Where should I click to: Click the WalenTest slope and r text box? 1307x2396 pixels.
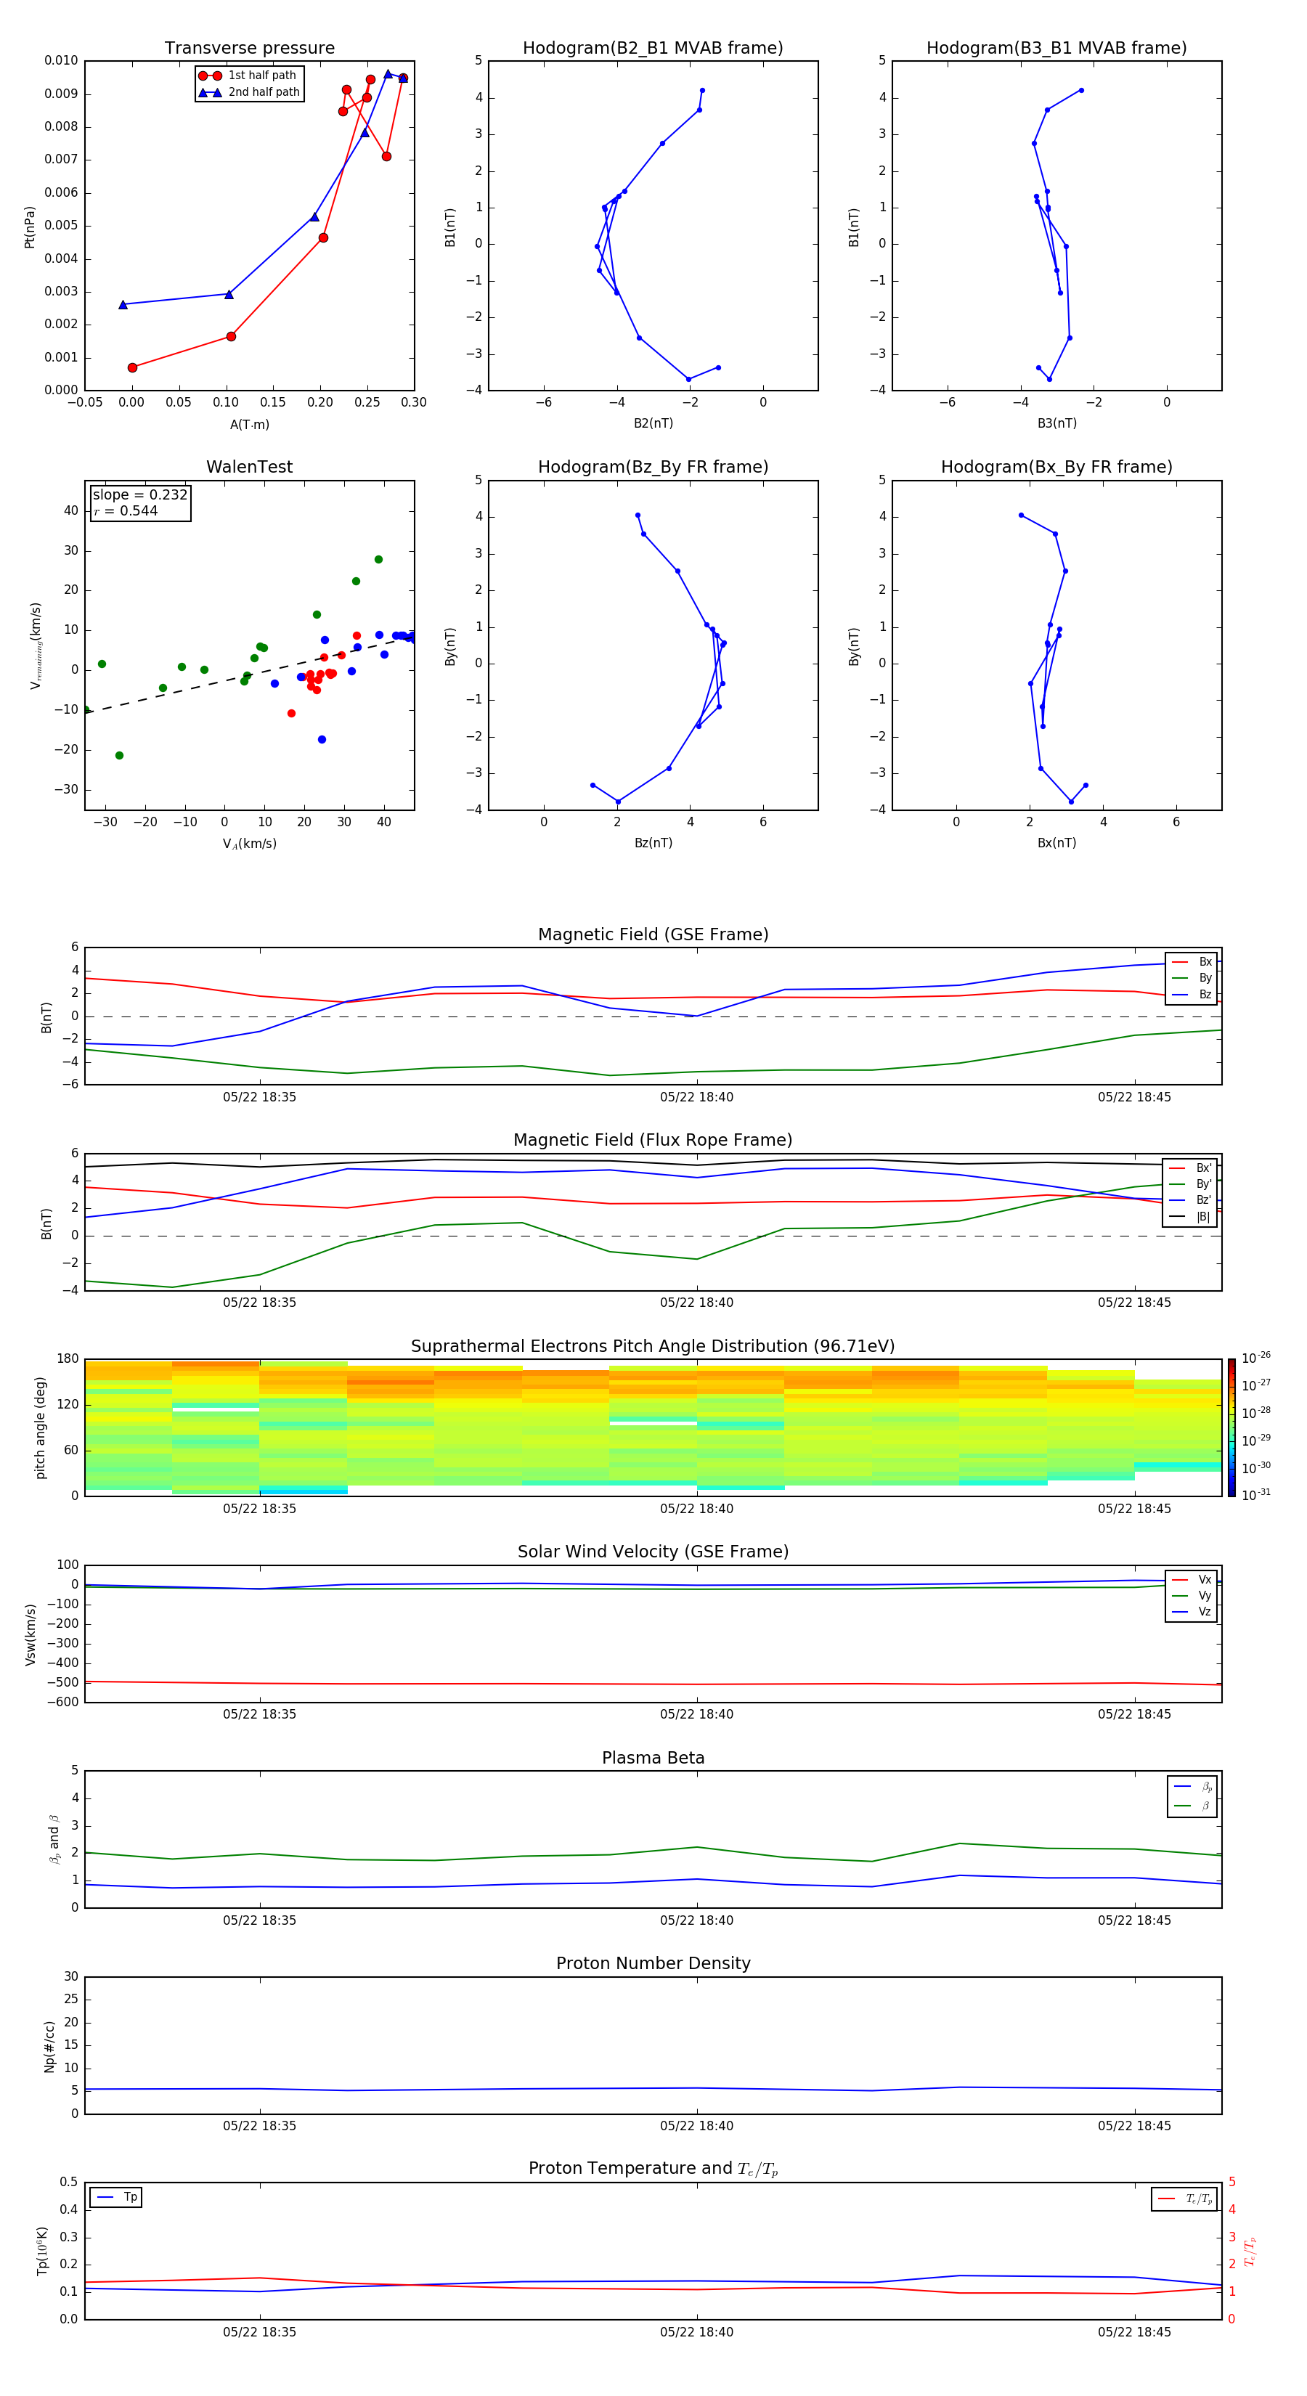click(x=140, y=503)
